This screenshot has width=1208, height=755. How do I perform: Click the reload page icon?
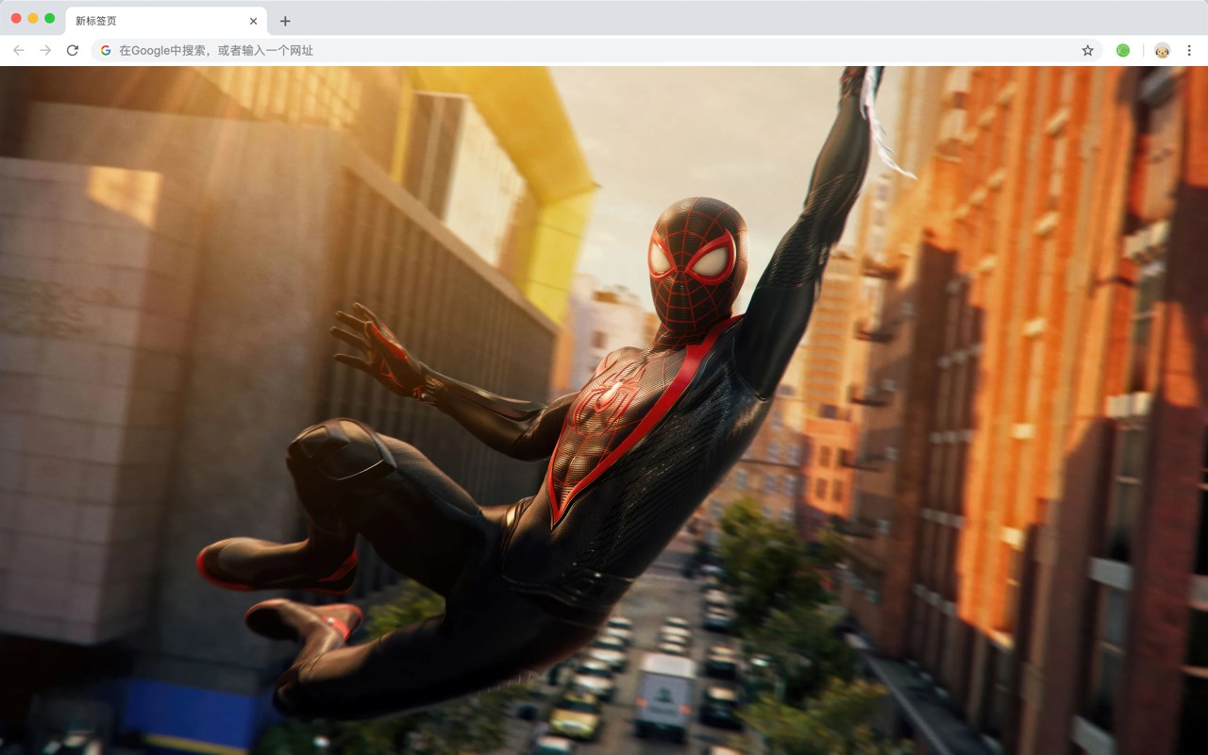tap(73, 51)
